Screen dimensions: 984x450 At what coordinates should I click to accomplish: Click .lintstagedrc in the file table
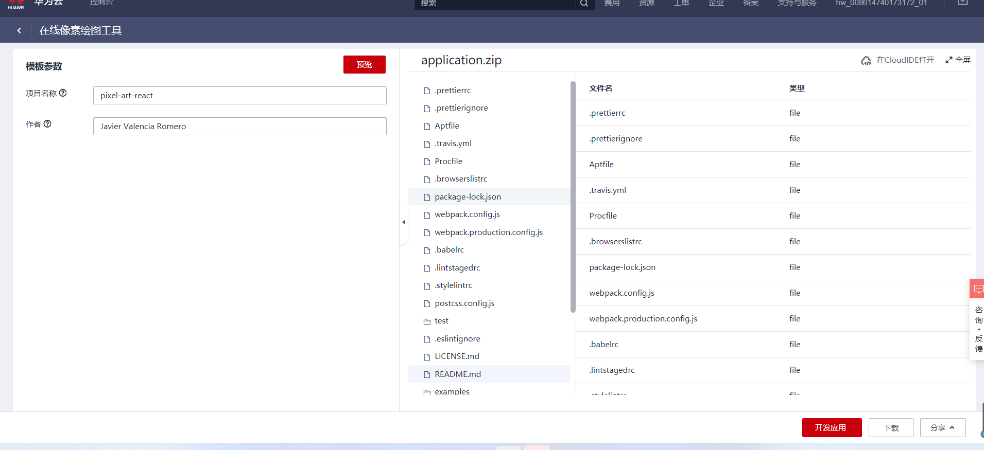click(x=612, y=370)
